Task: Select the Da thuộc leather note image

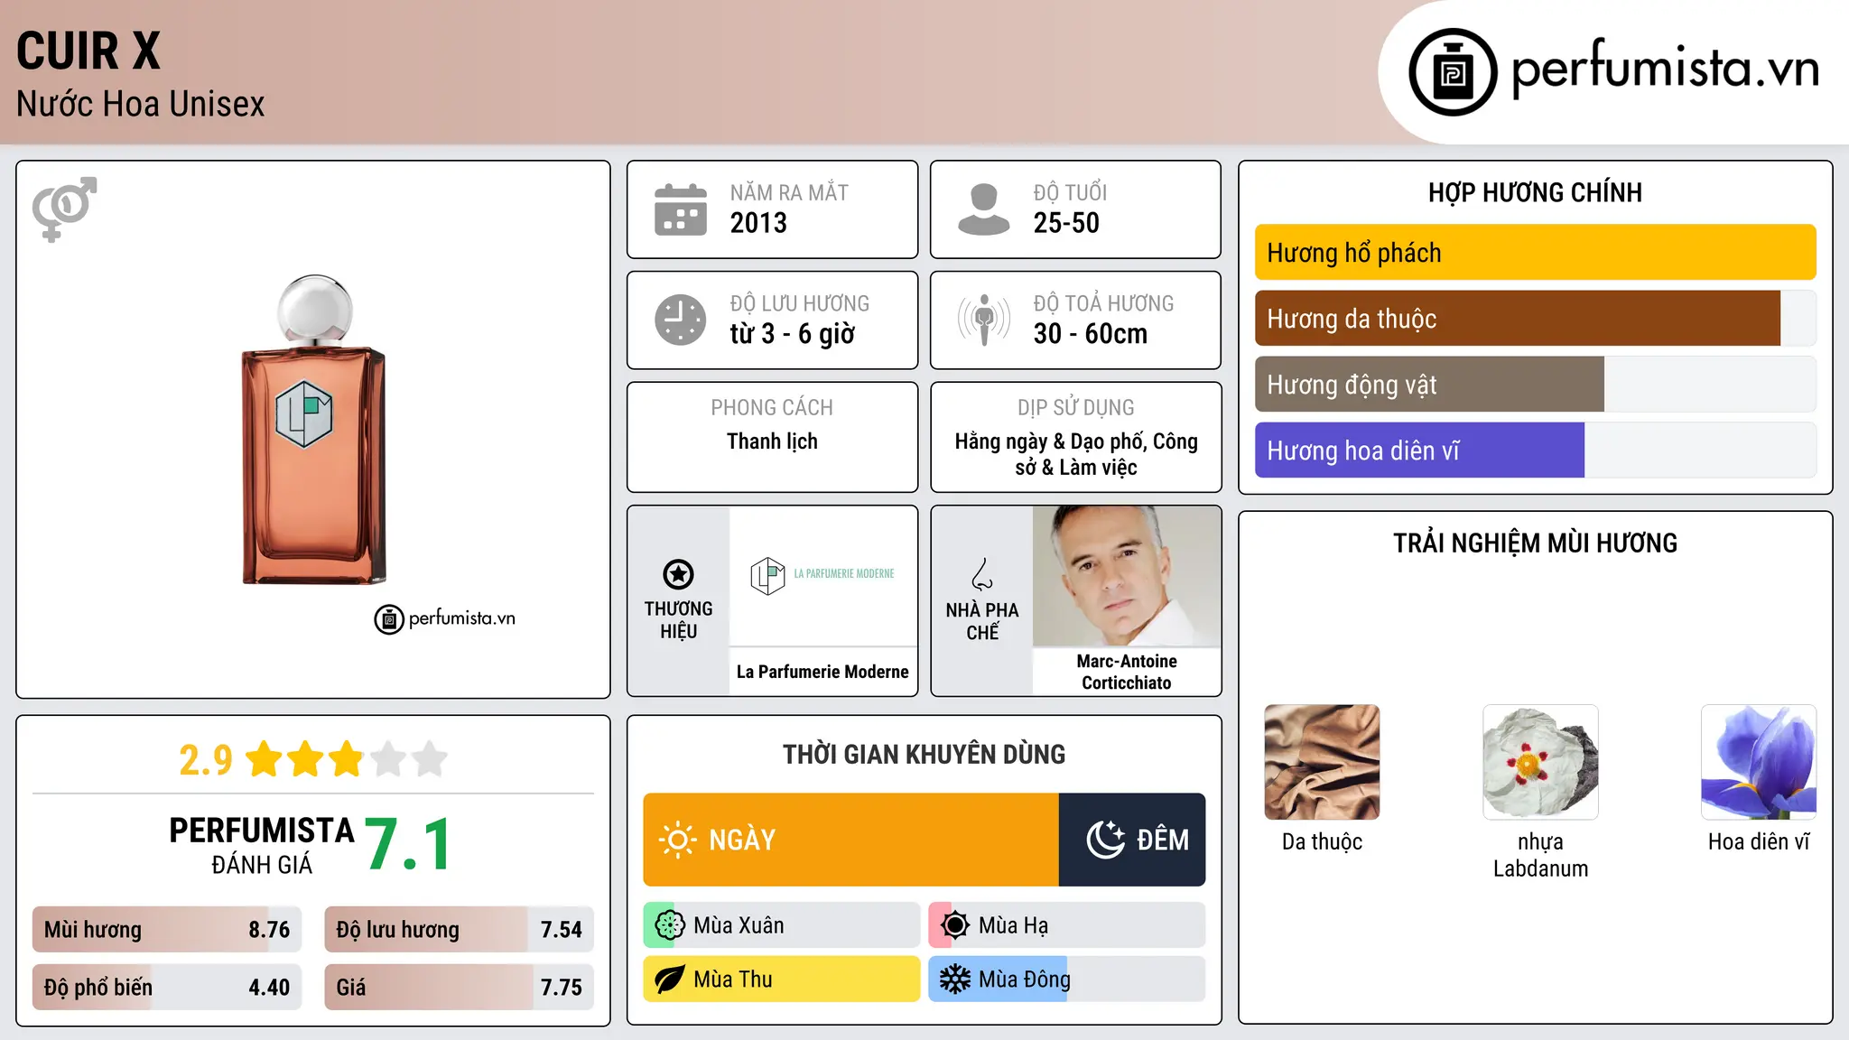Action: click(x=1323, y=762)
